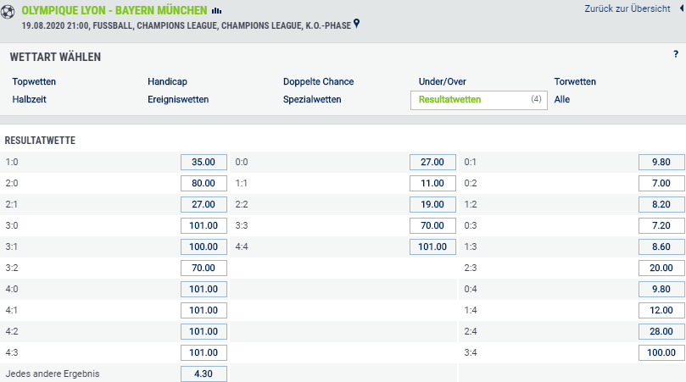Open match statistics bar chart icon
Screen dimensions: 686x382
tap(216, 10)
